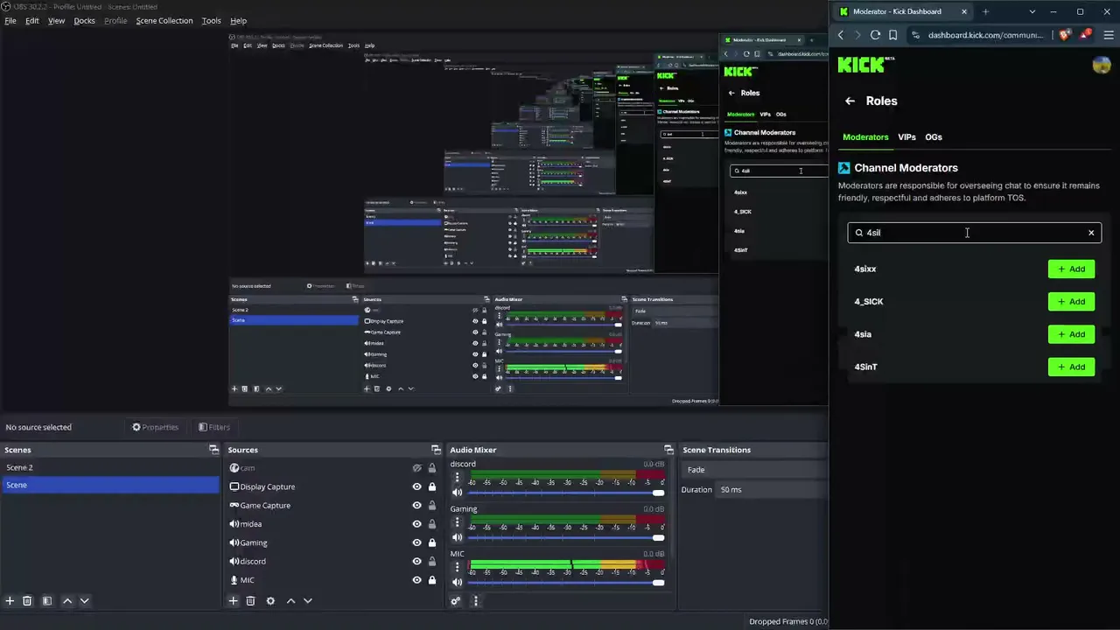This screenshot has height=630, width=1120.
Task: Show the hidden cam source
Action: (x=416, y=468)
